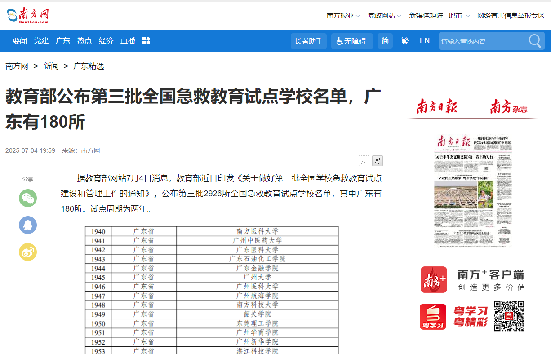Viewport: 551px width, 354px height.
Task: Open 网络有害信息举报专区 link
Action: point(511,16)
